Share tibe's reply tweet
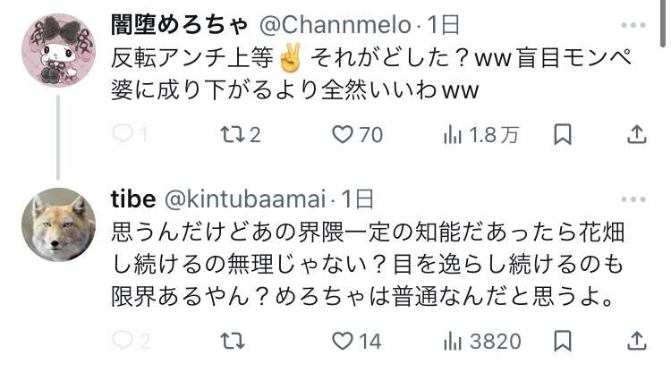The image size is (671, 372). (636, 341)
